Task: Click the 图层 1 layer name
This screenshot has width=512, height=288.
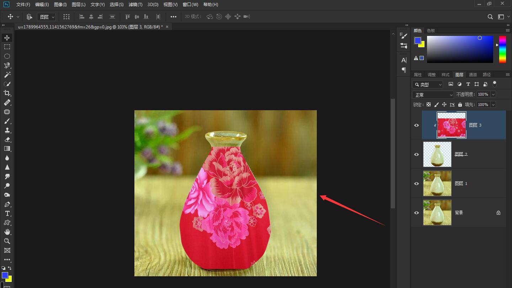Action: point(461,183)
